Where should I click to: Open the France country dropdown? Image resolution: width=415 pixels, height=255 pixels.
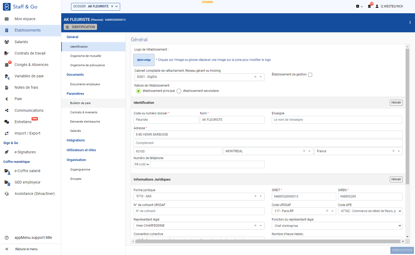pos(399,151)
